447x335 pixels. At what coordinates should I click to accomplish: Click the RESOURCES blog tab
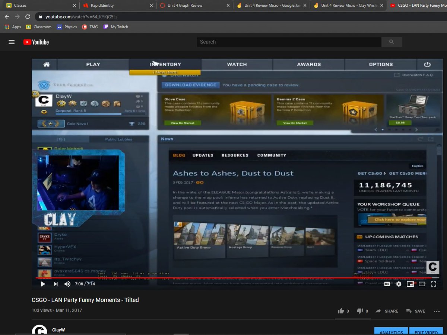coord(235,155)
